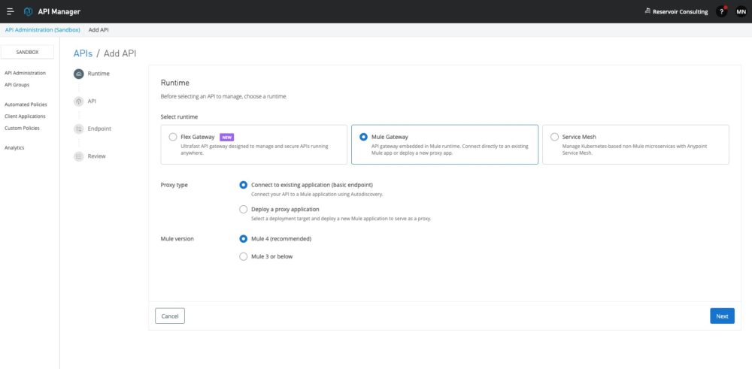Select Deploy a proxy application option
Image resolution: width=752 pixels, height=369 pixels.
pyautogui.click(x=243, y=210)
